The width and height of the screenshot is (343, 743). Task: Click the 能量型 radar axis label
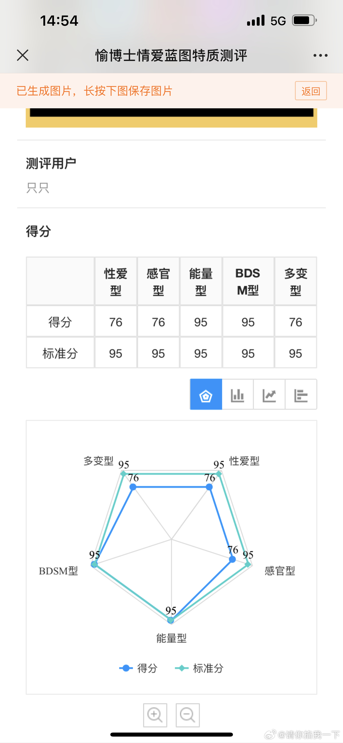tap(171, 638)
